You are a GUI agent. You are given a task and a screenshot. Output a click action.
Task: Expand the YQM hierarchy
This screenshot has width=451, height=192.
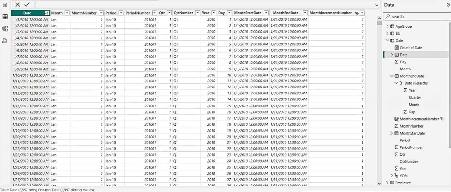(x=392, y=176)
